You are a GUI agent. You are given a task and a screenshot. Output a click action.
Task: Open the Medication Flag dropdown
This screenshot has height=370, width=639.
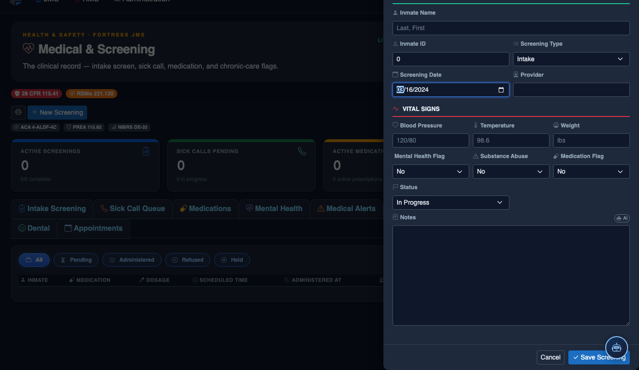[591, 171]
